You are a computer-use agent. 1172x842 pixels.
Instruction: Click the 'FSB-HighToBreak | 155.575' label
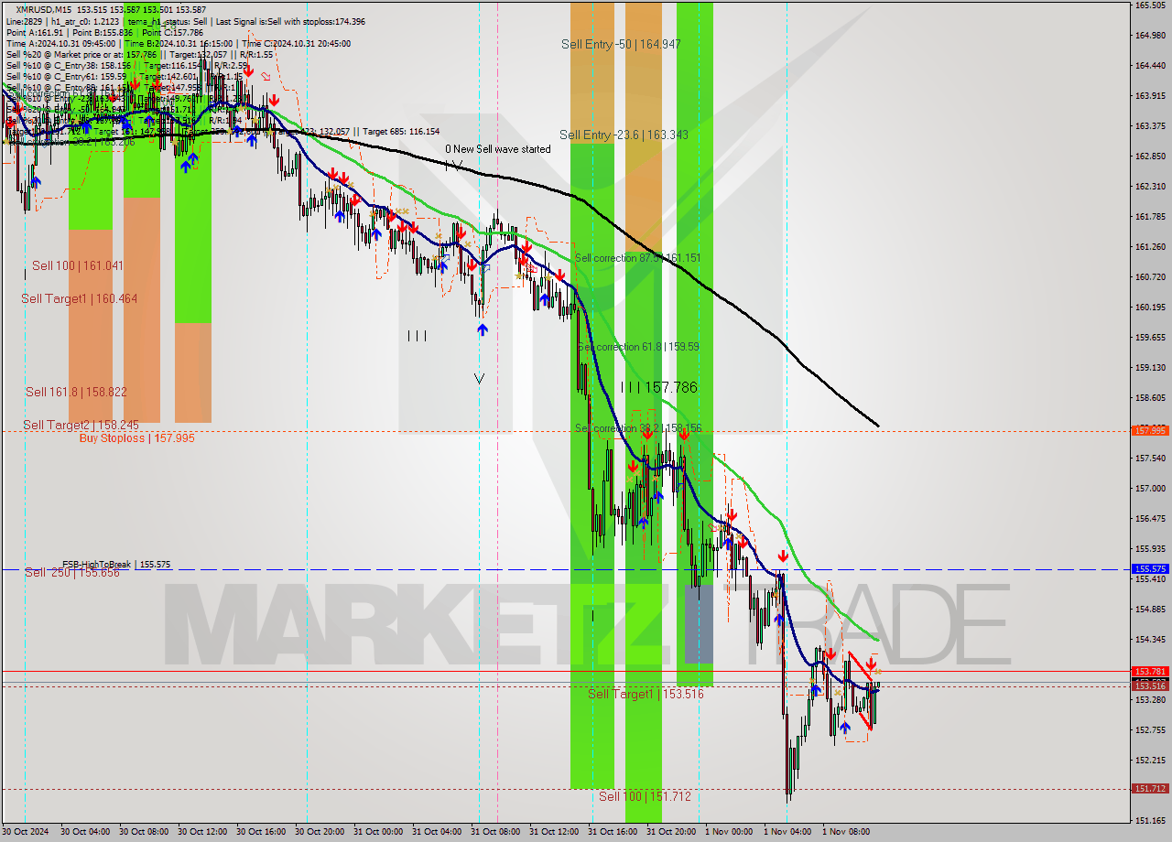116,565
